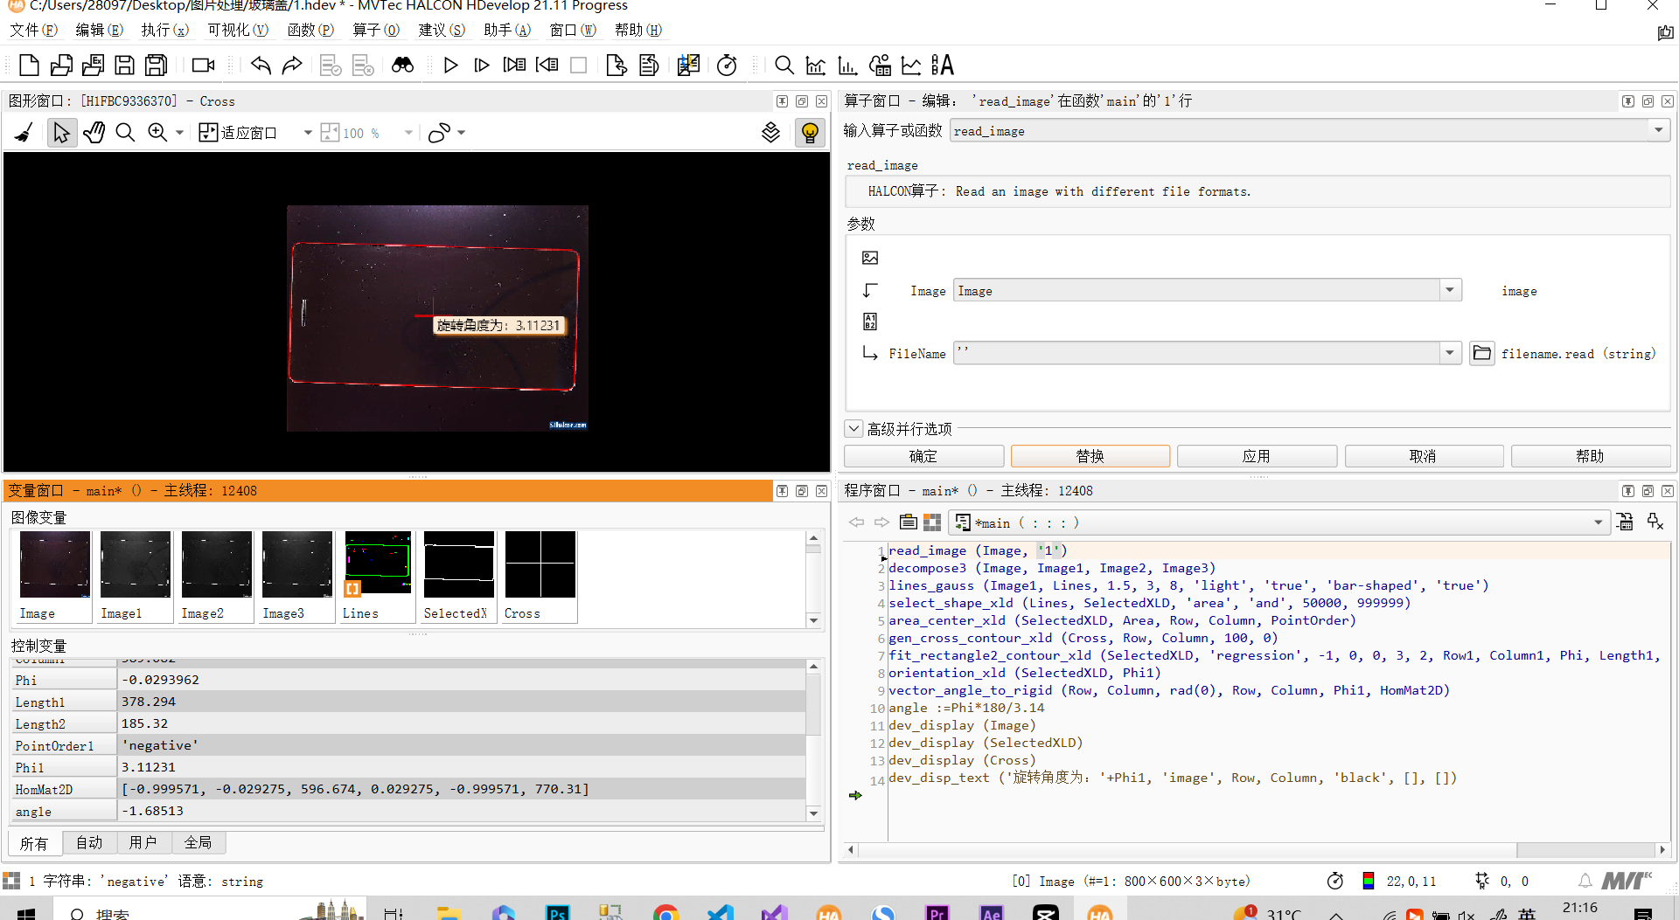
Task: Activate the hand pan tool
Action: click(x=94, y=133)
